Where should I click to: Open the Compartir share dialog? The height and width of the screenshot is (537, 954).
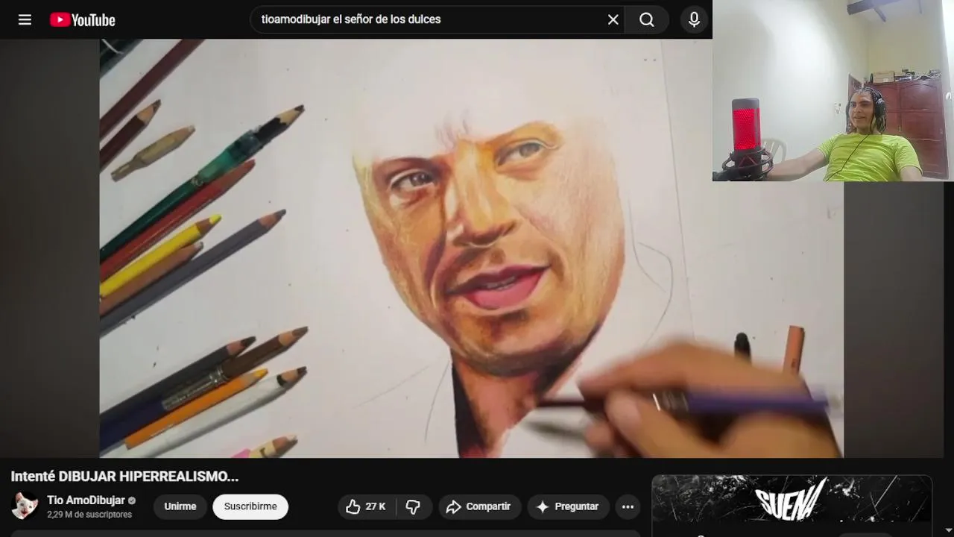pyautogui.click(x=478, y=506)
